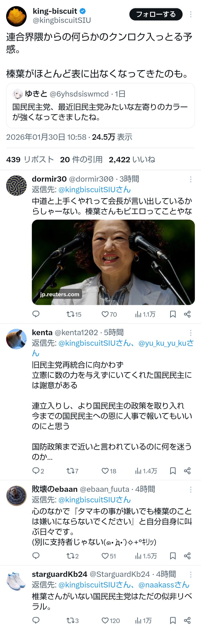The width and height of the screenshot is (201, 626).
Task: View analytics for starguardKb24's 1万 views
Action: click(143, 620)
